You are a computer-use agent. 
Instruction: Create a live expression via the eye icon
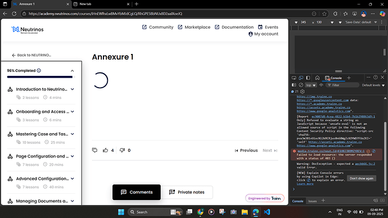tap(321, 85)
